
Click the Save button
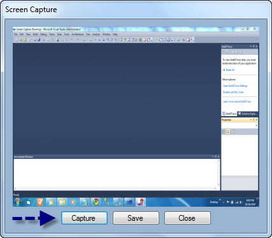click(x=136, y=218)
